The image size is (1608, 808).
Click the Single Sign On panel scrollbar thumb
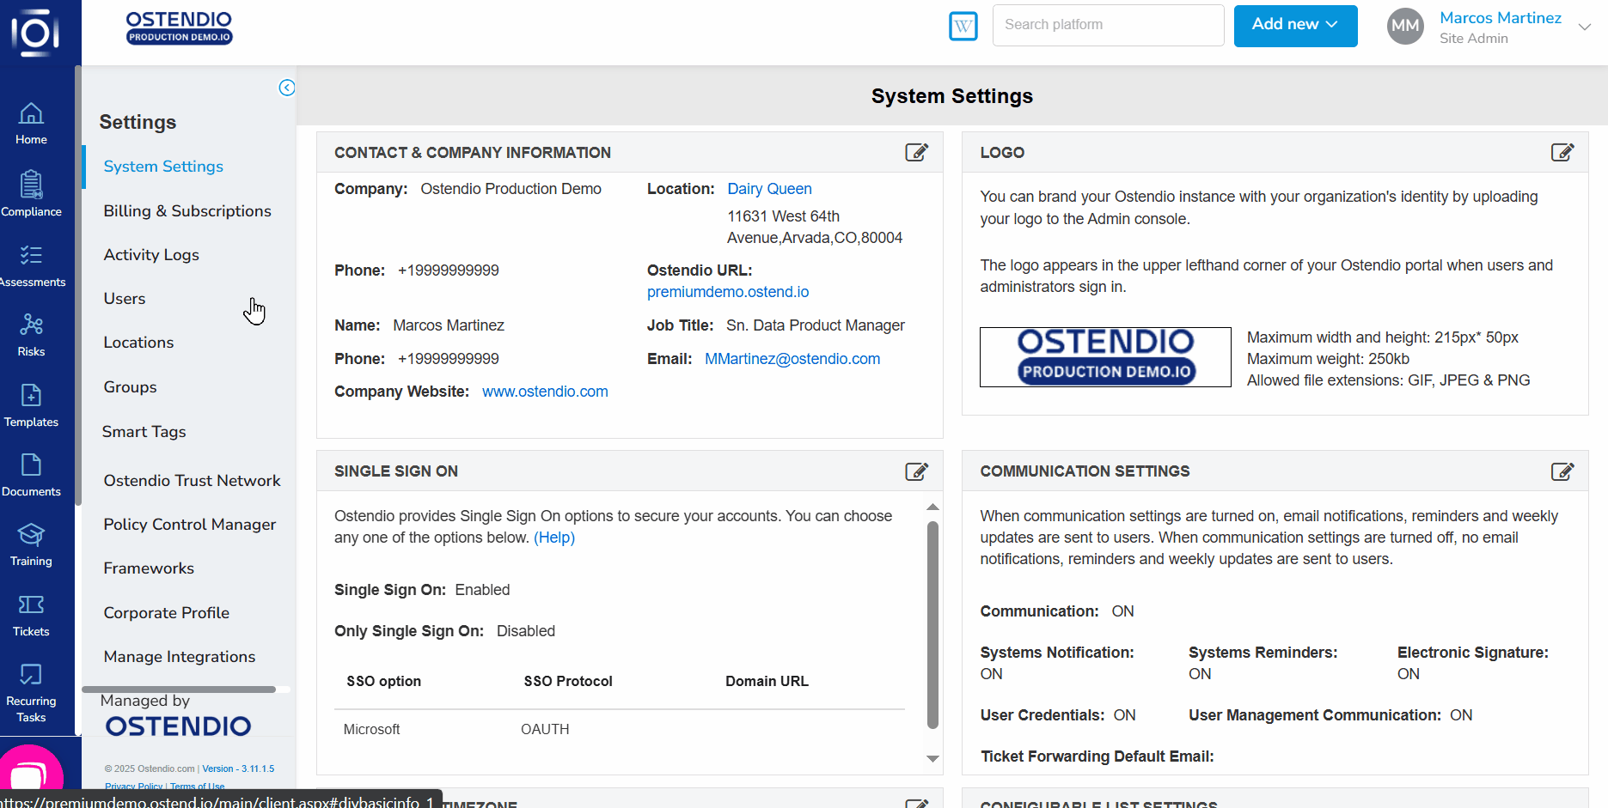[932, 625]
